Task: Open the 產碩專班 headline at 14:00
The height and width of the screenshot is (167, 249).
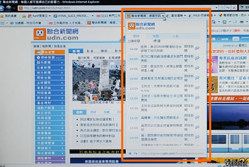Action: (x=162, y=79)
